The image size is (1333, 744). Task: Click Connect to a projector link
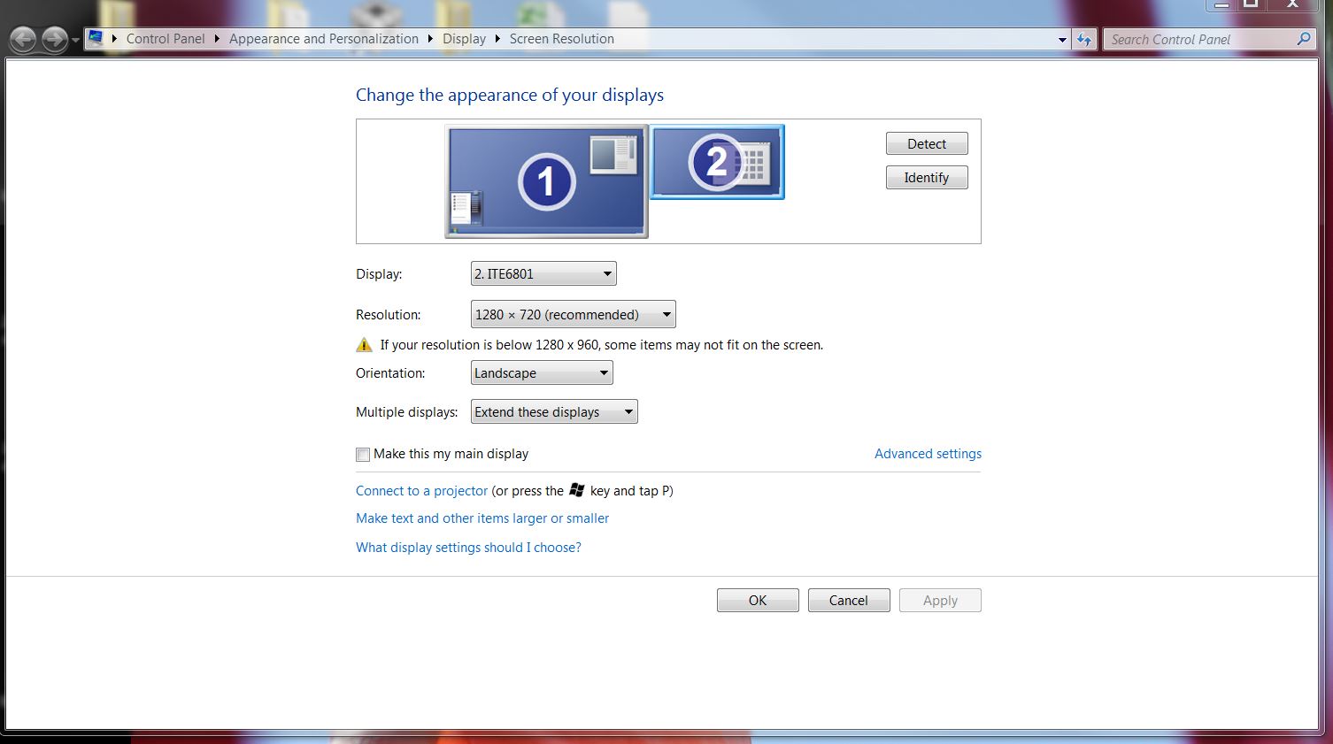pos(421,491)
